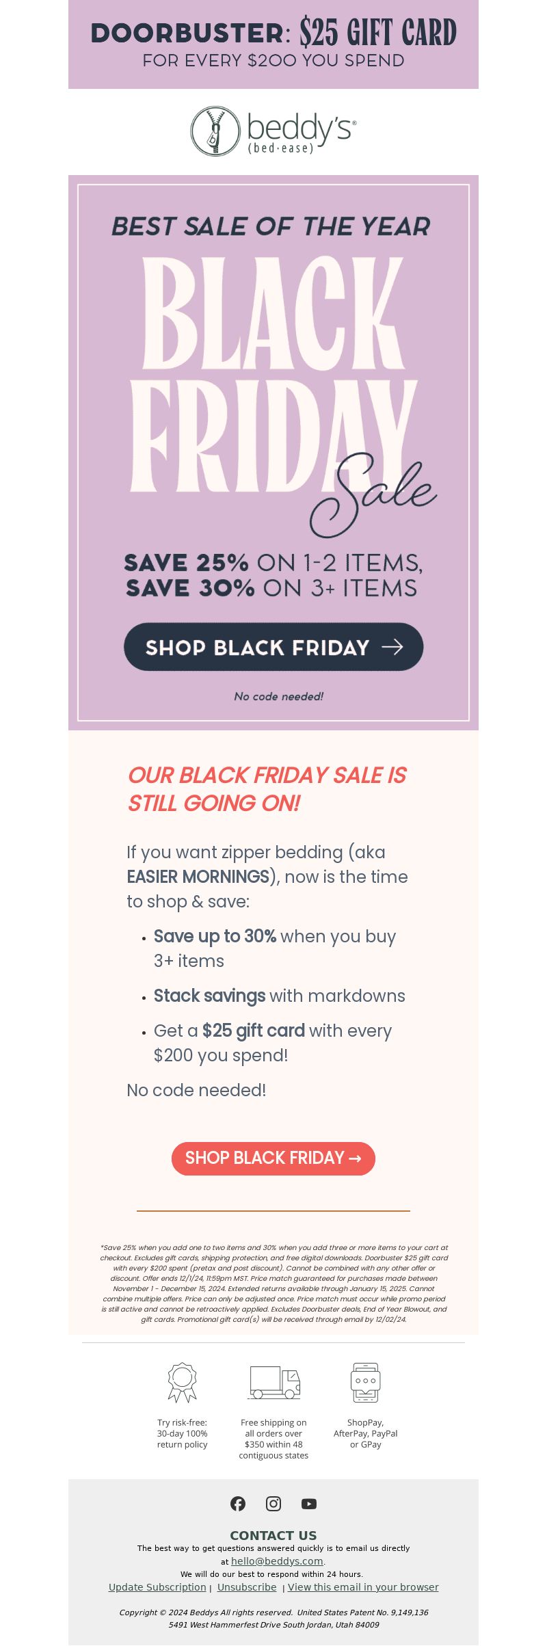
Task: Click the Beddy's zipper logo
Action: [215, 131]
